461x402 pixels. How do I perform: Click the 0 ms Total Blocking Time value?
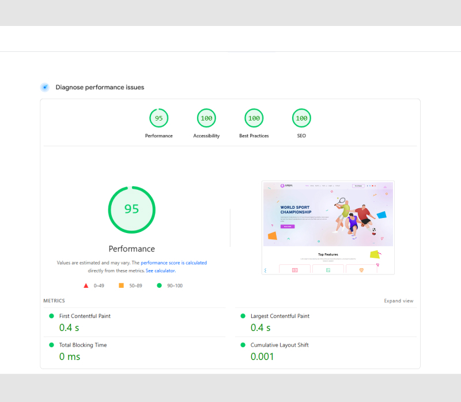click(x=70, y=356)
